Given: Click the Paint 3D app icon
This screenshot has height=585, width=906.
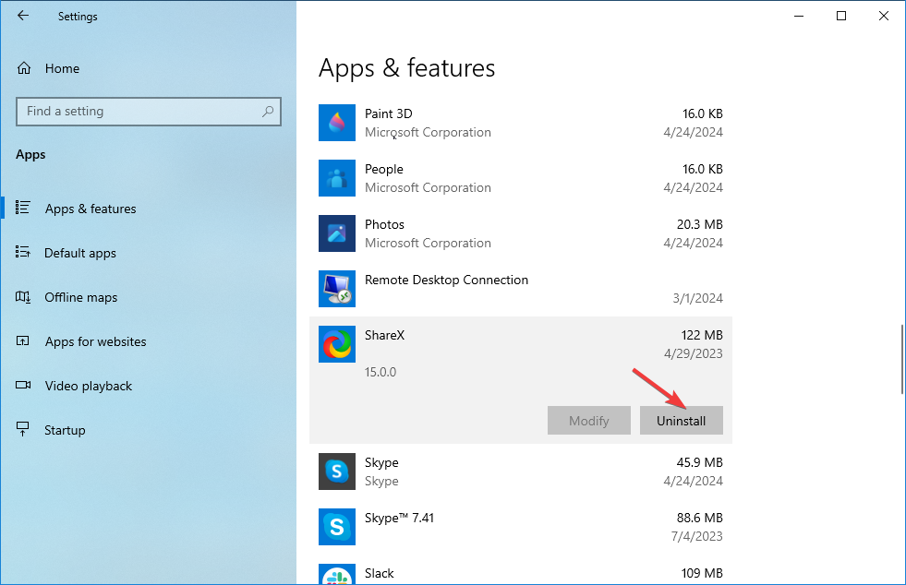Looking at the screenshot, I should (337, 123).
